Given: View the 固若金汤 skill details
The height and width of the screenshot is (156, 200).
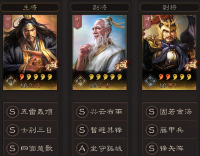Looking at the screenshot, I should point(170,111).
